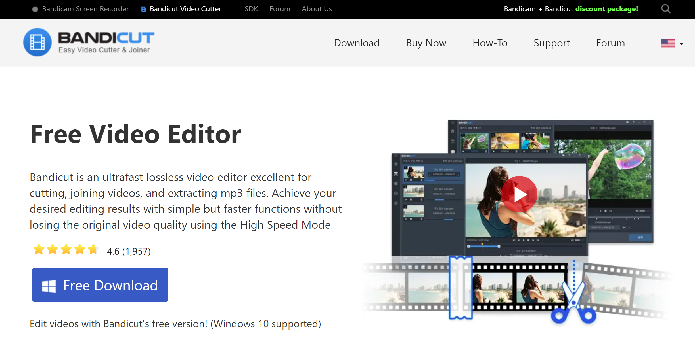
Task: Open the Support tab
Action: tap(551, 43)
